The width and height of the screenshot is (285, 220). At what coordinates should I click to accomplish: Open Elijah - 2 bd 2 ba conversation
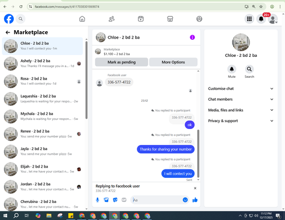pos(42,169)
